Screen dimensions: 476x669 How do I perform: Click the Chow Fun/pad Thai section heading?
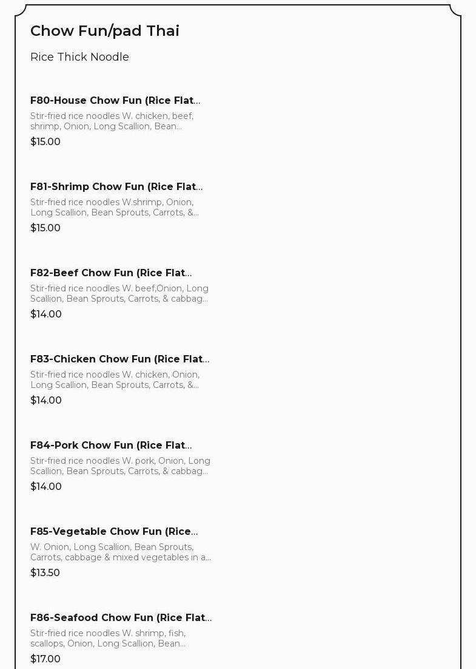[x=105, y=31]
